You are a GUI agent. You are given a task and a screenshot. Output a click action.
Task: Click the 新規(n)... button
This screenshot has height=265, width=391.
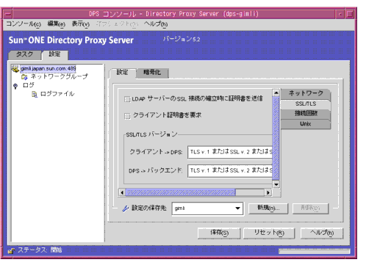pos(268,208)
